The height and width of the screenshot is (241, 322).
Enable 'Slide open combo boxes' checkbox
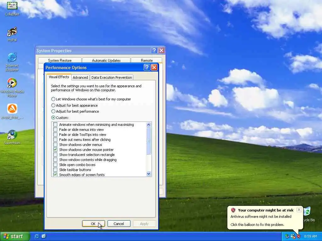tap(55, 165)
